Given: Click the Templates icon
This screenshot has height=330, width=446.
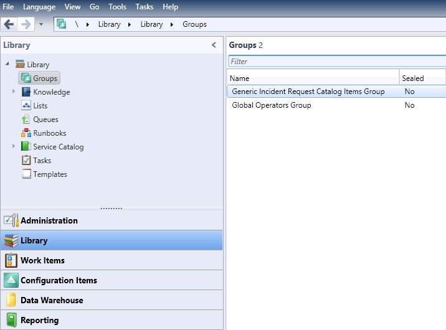Looking at the screenshot, I should pos(26,174).
